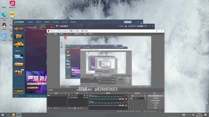The height and width of the screenshot is (117, 209).
Task: Open NetEase Cloud Music desktop icon
Action: [12, 4]
